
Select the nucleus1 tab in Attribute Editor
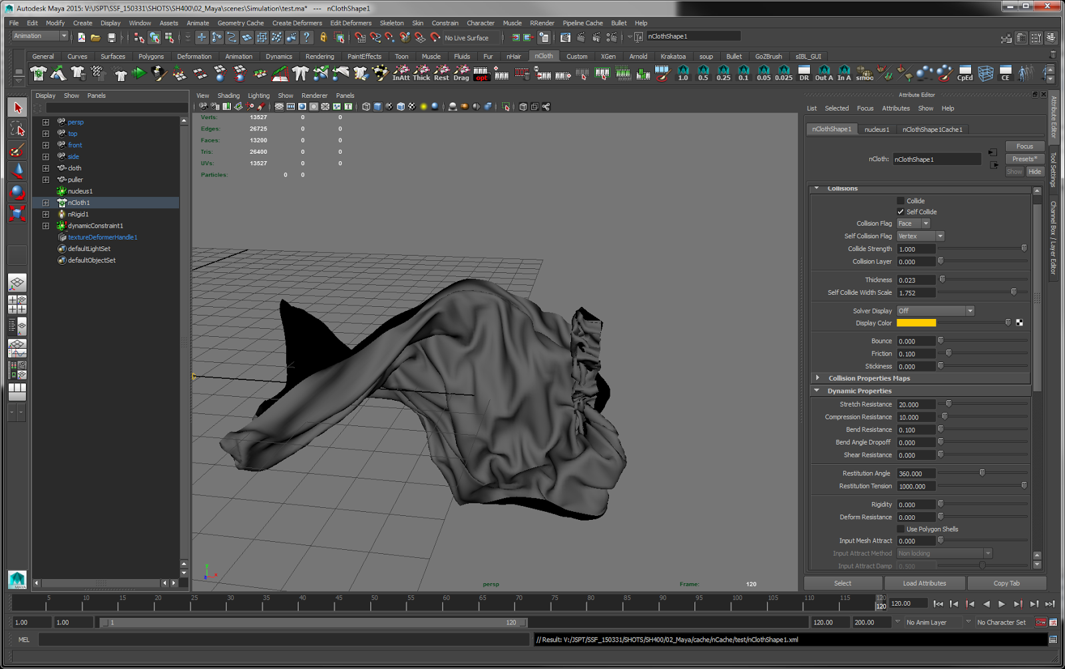[876, 129]
